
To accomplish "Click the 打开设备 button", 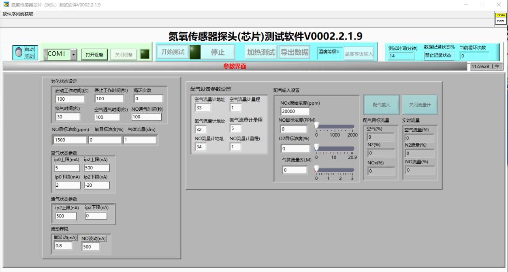I will (x=94, y=55).
